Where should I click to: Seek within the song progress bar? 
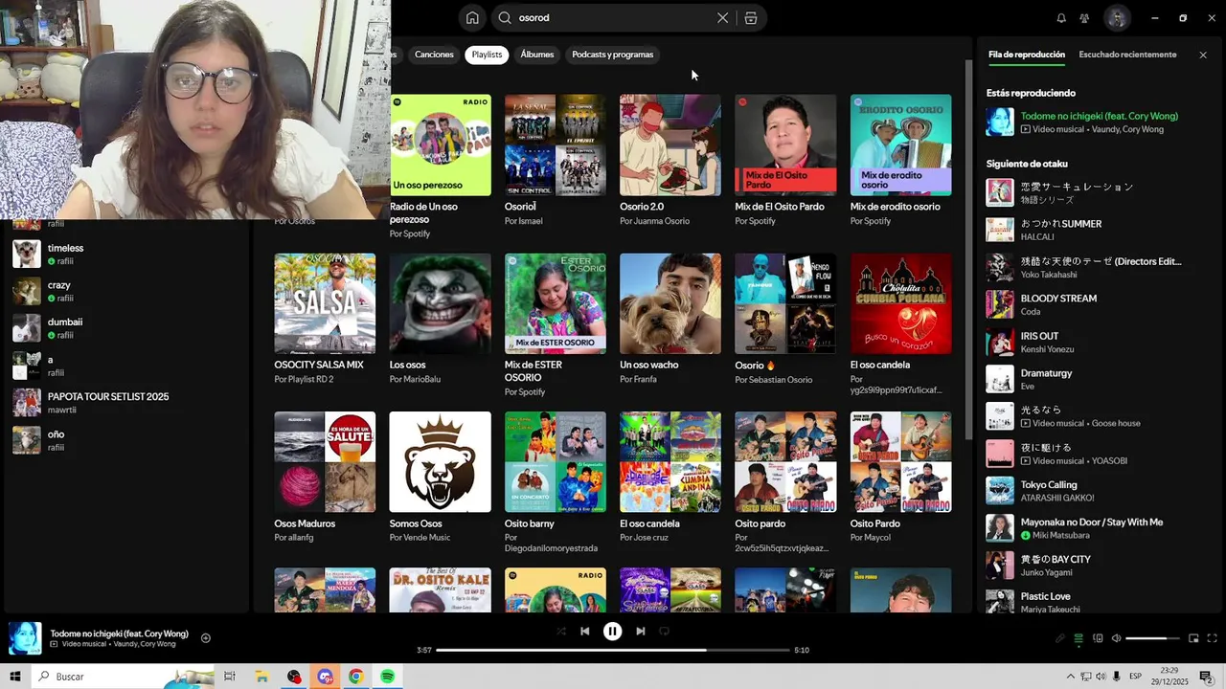[x=613, y=650]
